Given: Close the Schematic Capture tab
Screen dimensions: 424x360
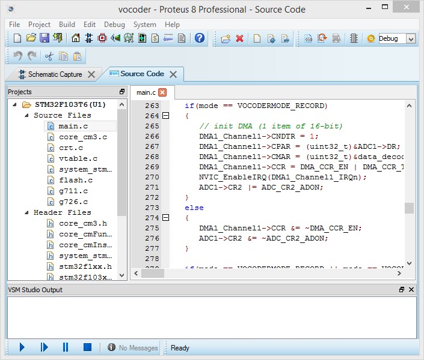Looking at the screenshot, I should click(x=91, y=74).
